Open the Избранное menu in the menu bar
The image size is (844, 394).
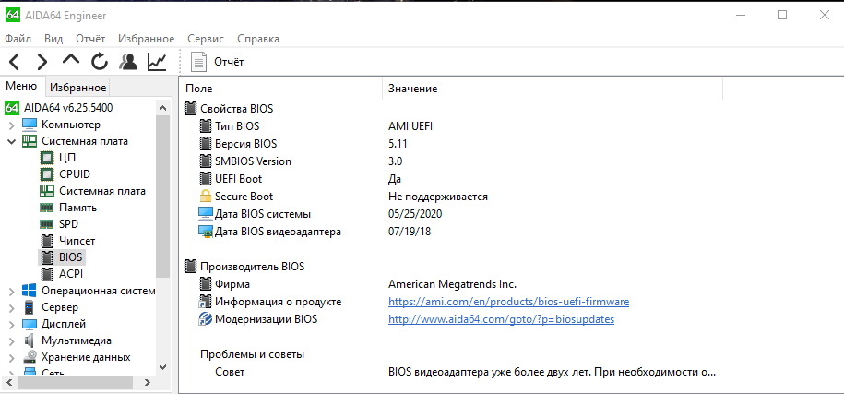click(x=147, y=39)
